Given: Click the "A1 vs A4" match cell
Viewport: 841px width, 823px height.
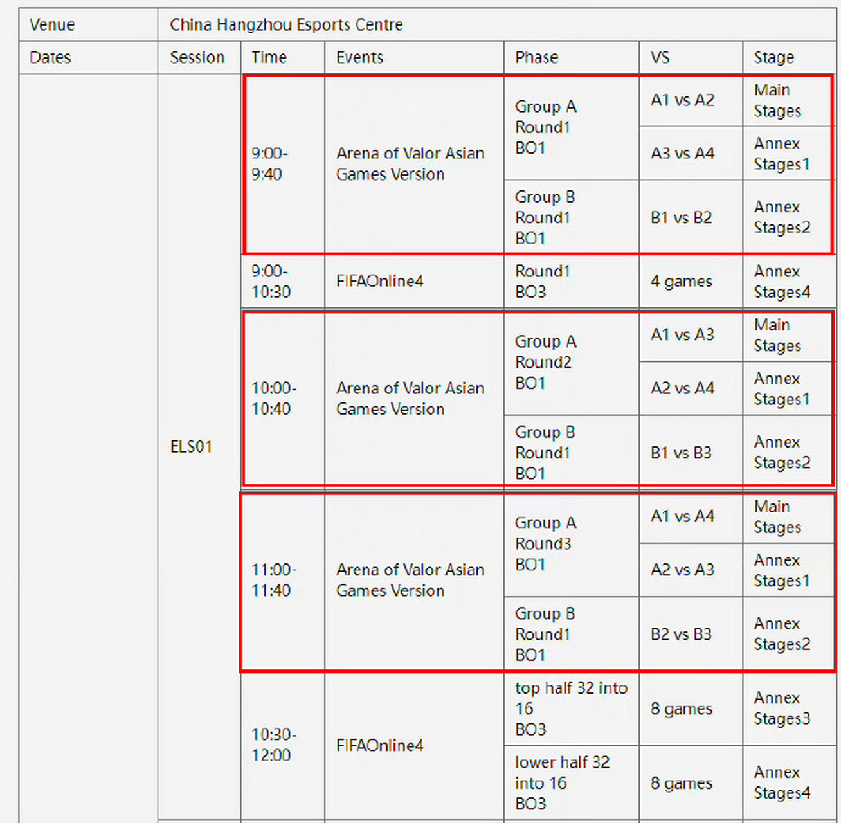Looking at the screenshot, I should pos(691,516).
